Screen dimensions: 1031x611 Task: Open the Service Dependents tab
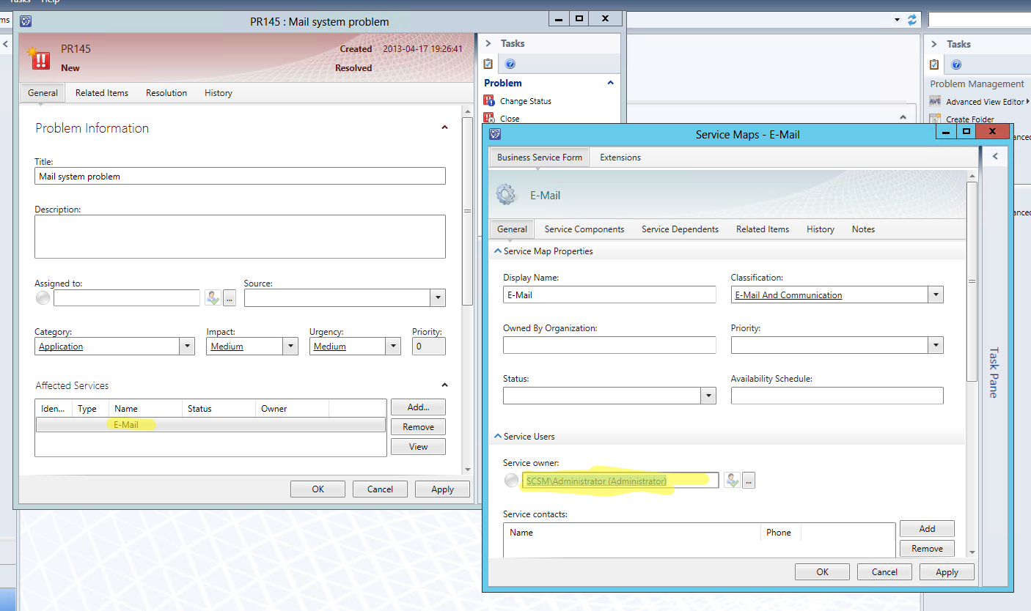(680, 229)
